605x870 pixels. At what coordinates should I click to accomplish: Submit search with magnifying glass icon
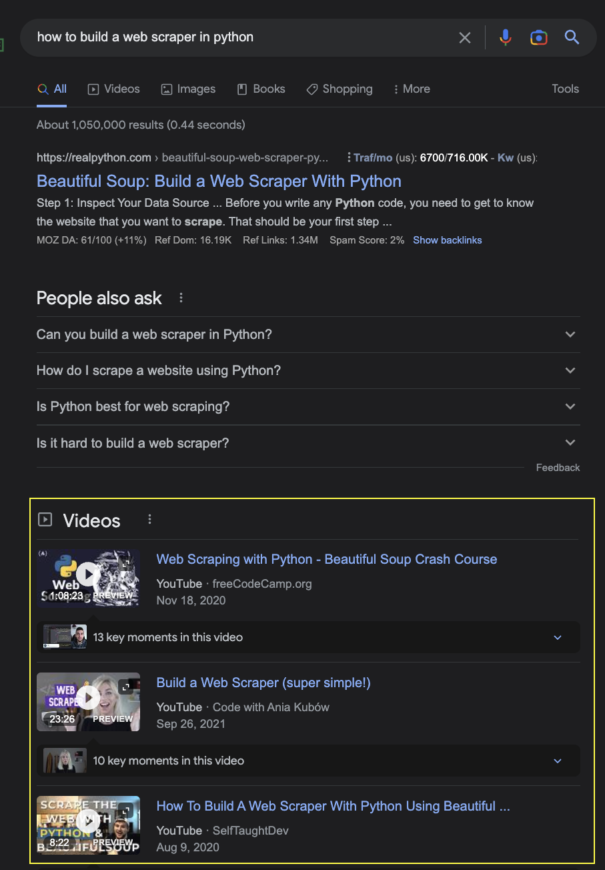(x=572, y=37)
